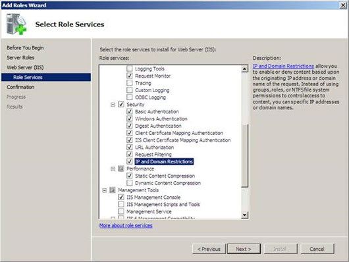Uncheck Windows Authentication checkbox

pyautogui.click(x=129, y=118)
